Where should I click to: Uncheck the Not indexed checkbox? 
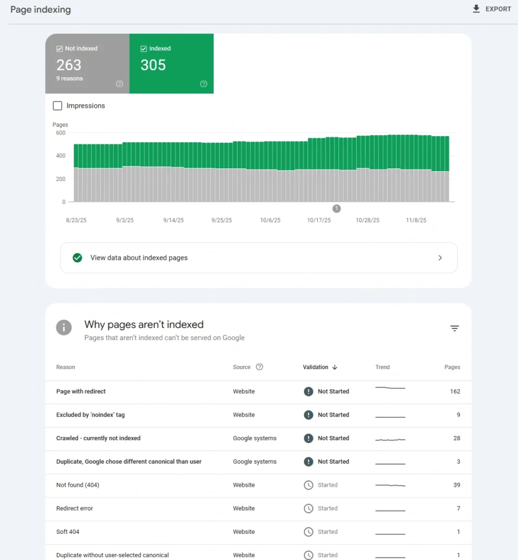coord(60,48)
